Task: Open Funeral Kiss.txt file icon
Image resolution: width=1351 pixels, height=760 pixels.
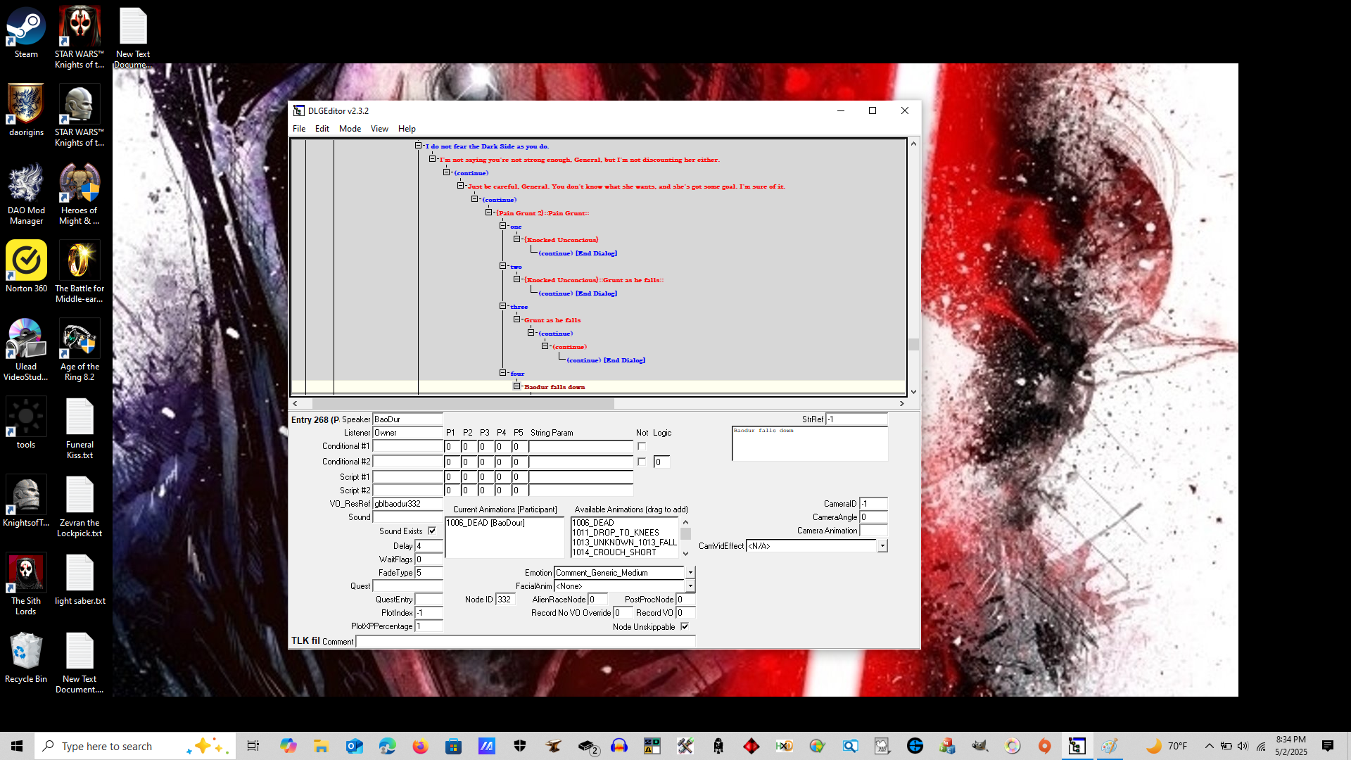Action: pyautogui.click(x=80, y=428)
